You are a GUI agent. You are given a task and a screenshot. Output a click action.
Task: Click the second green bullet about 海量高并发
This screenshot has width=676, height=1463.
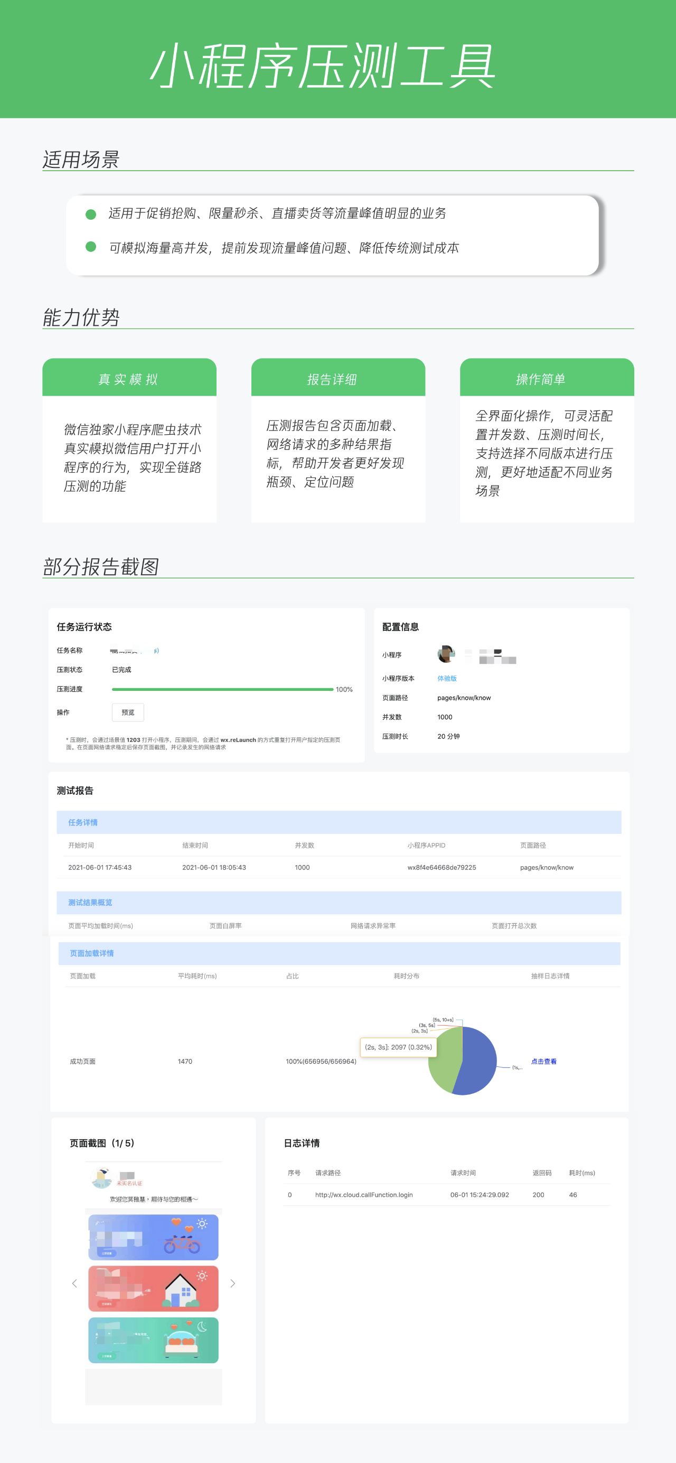click(x=90, y=247)
